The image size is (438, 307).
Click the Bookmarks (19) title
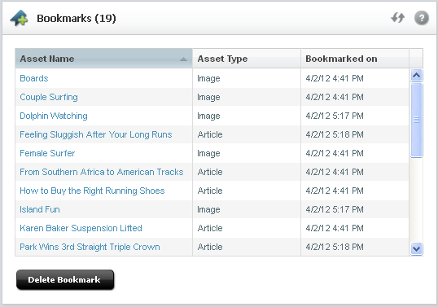pyautogui.click(x=77, y=19)
